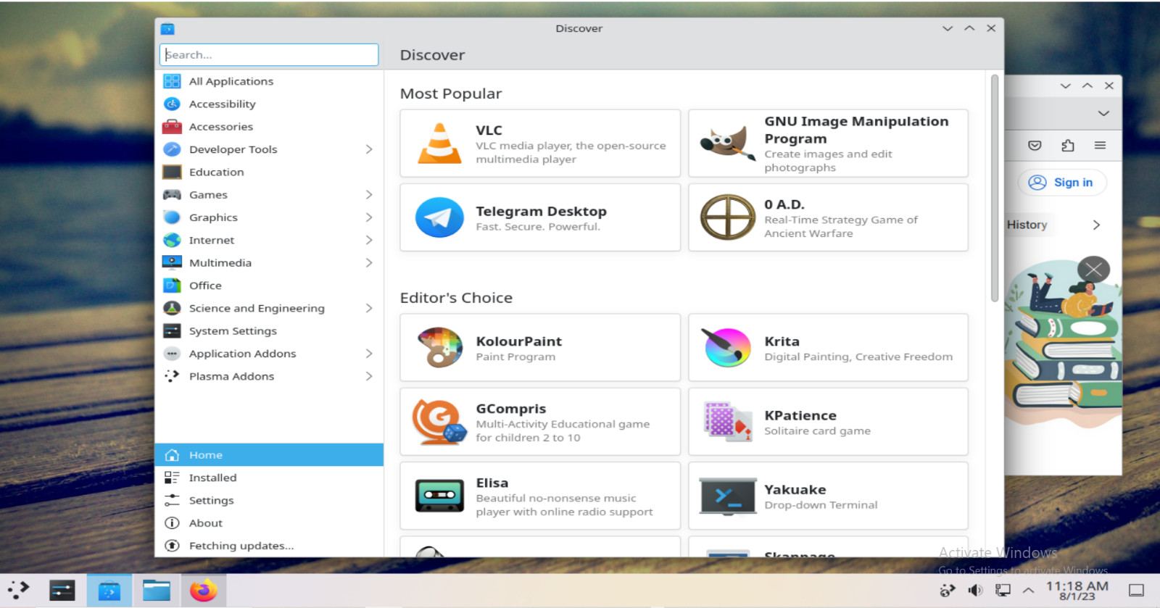The width and height of the screenshot is (1160, 608).
Task: Expand the Games subcategories arrow
Action: [369, 194]
